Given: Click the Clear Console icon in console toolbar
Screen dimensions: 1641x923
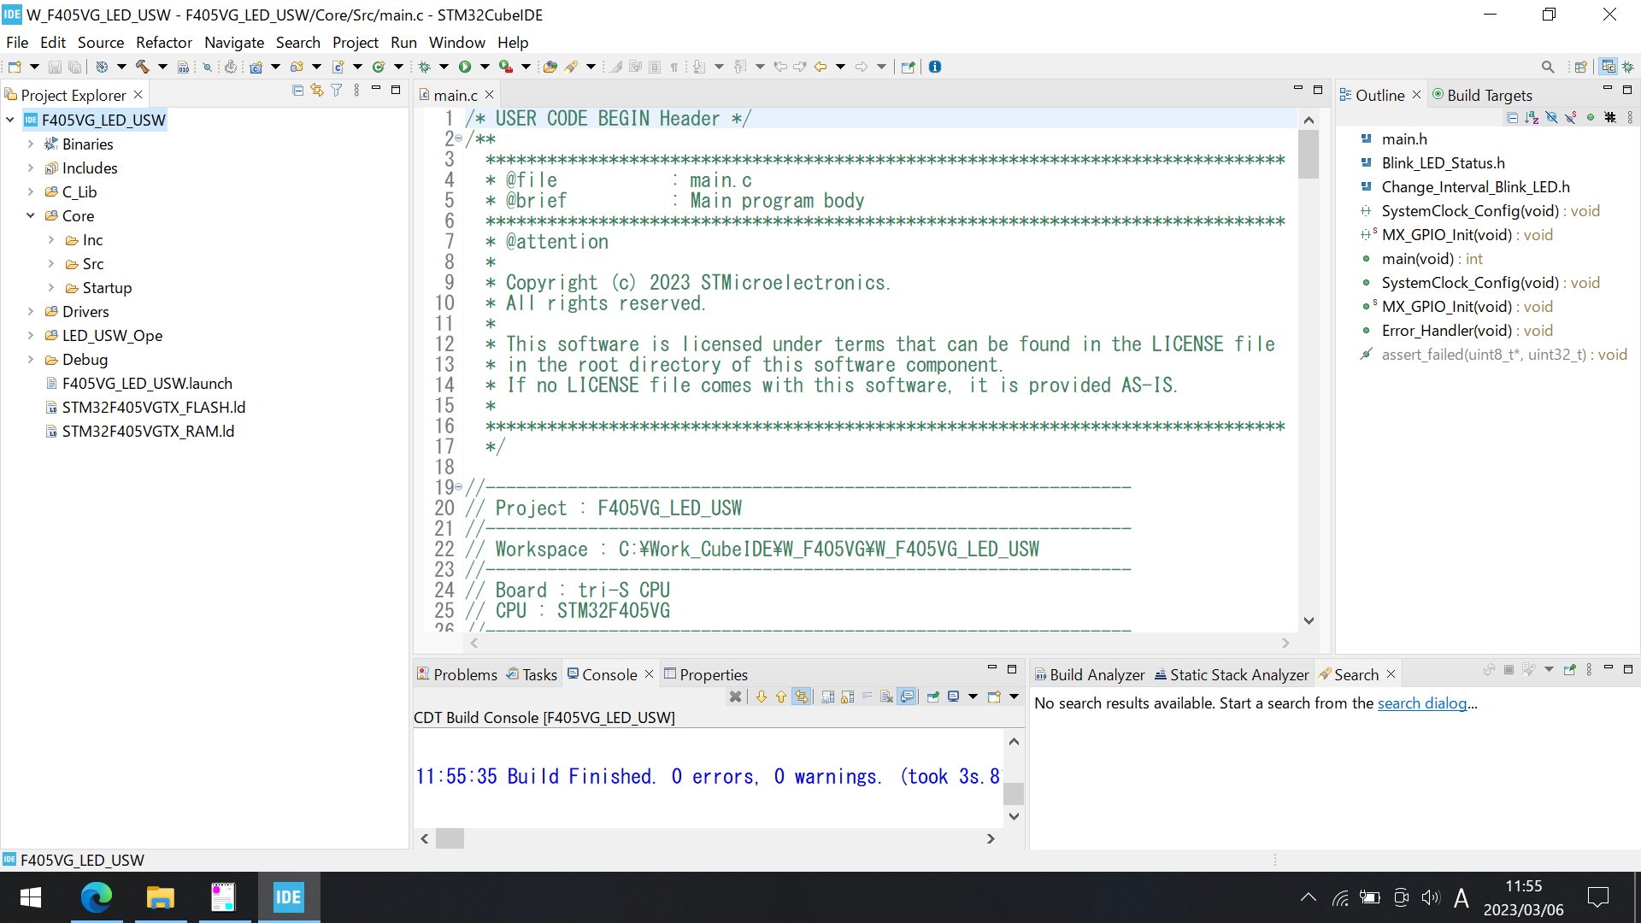Looking at the screenshot, I should pyautogui.click(x=886, y=697).
